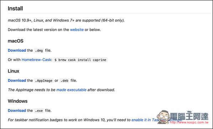Image resolution: width=213 pixels, height=129 pixels.
Task: Click the .AppImage code label
Action: [43, 81]
